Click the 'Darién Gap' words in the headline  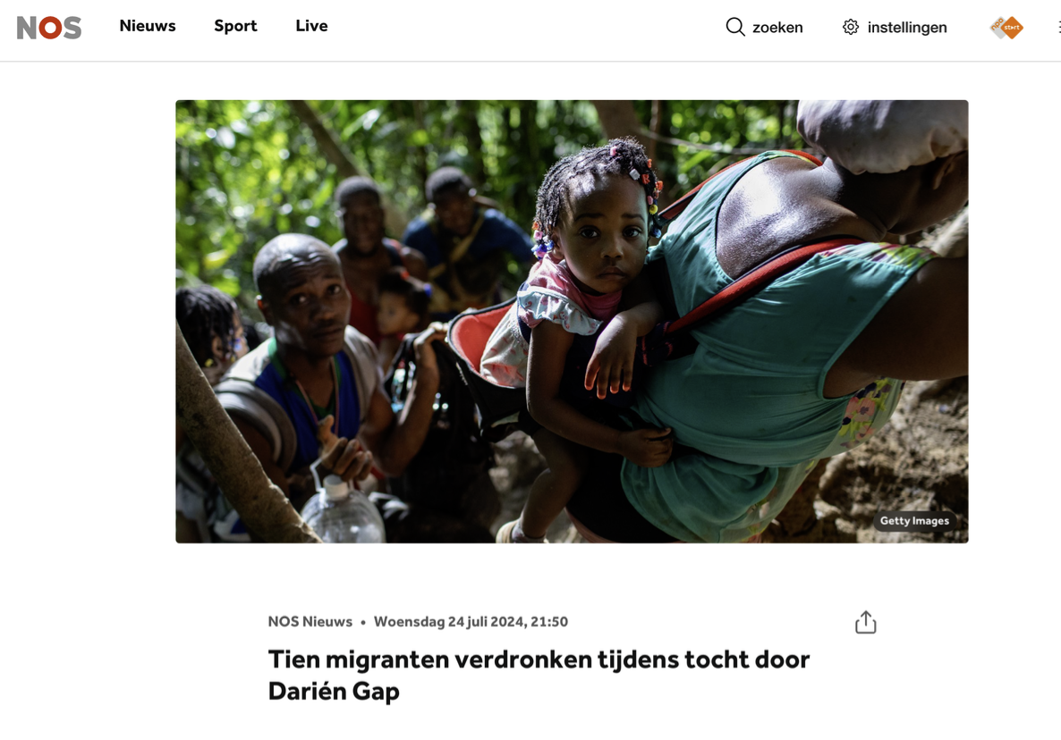click(x=334, y=692)
